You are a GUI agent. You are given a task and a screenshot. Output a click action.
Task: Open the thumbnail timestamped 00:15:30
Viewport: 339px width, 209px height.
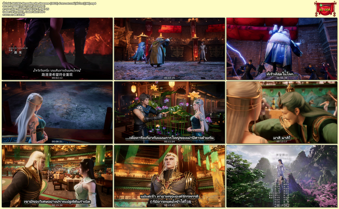(57, 176)
